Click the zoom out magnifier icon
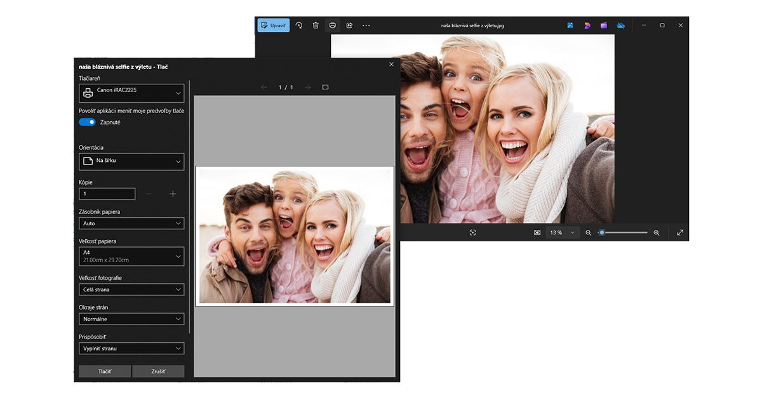Image resolution: width=762 pixels, height=400 pixels. [588, 232]
